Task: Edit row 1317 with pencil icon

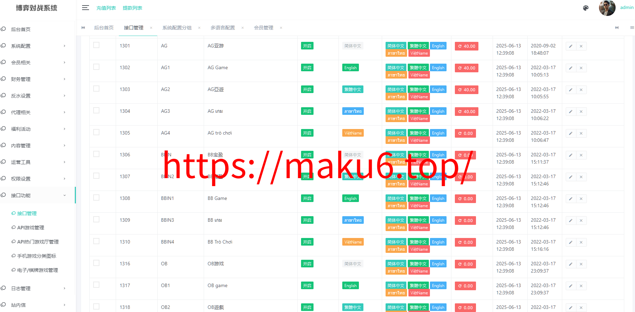Action: [x=571, y=286]
